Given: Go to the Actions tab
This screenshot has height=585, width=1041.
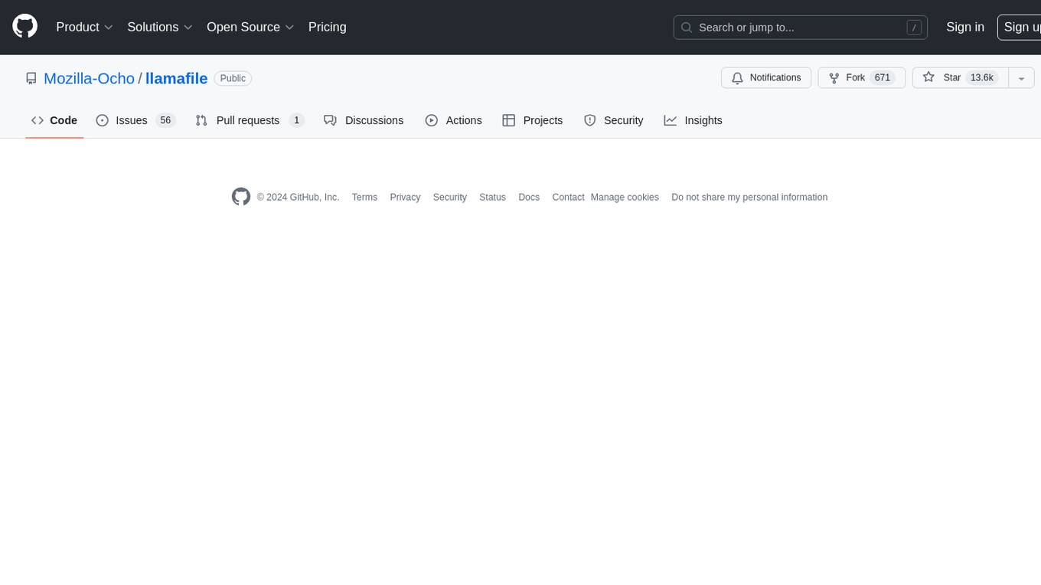Looking at the screenshot, I should point(453,120).
